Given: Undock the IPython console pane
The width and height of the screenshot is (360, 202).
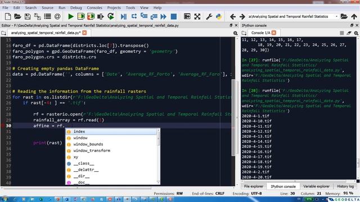Looking at the screenshot, I should coord(352,25).
